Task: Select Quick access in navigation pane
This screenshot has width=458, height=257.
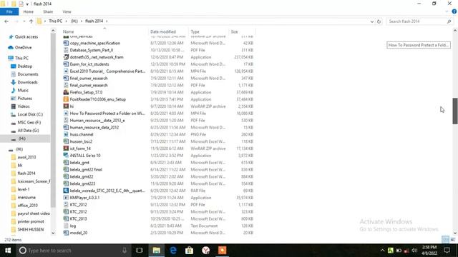Action: 26,36
